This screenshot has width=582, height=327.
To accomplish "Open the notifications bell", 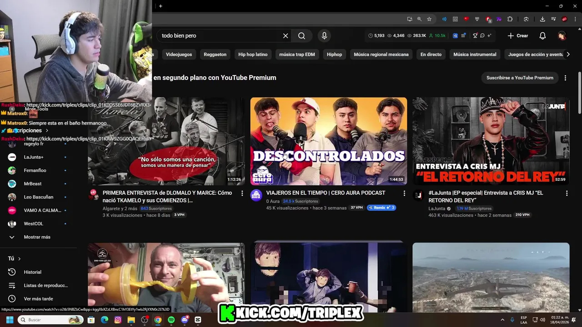I will point(542,35).
